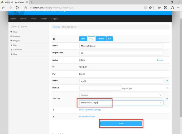The width and height of the screenshot is (182, 134).
Task: Click Show Advanced Settings link
Action: pos(90,110)
